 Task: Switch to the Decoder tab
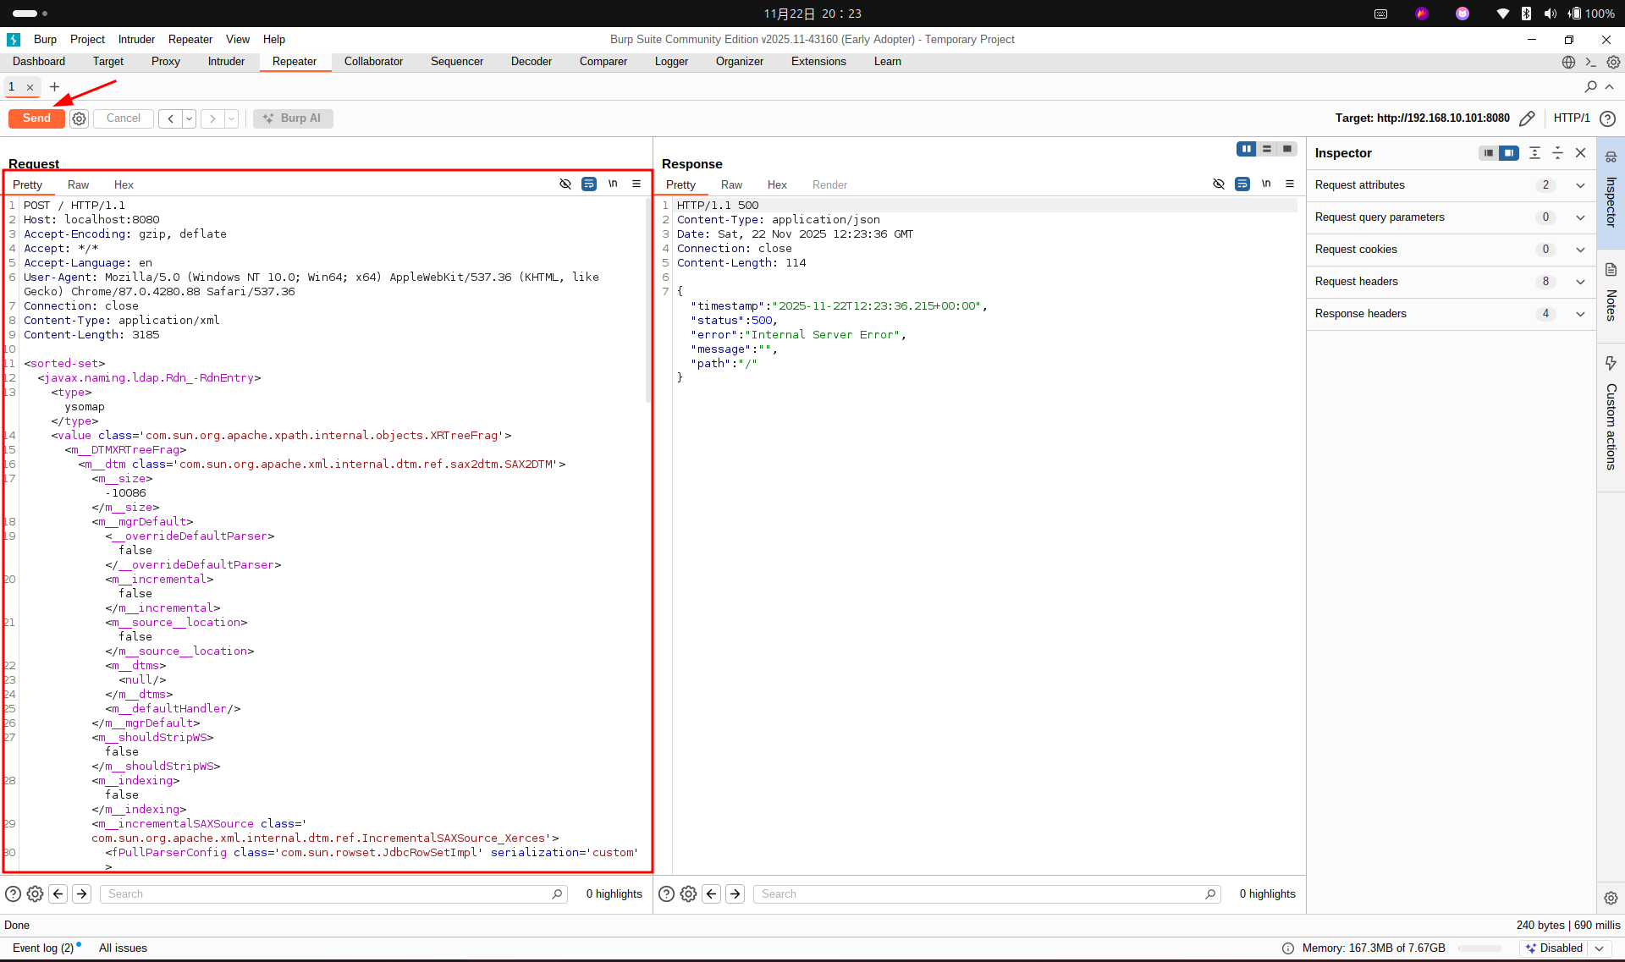click(x=531, y=61)
